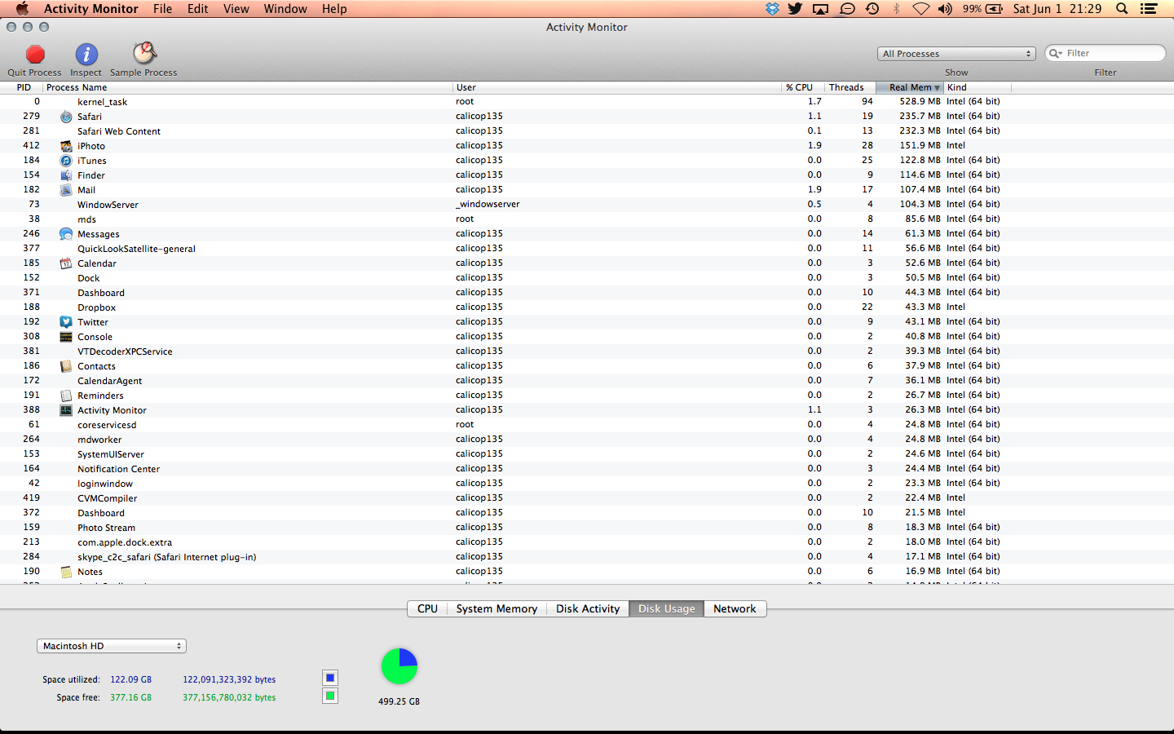The image size is (1174, 734).
Task: Sort by User column header
Action: tap(617, 87)
